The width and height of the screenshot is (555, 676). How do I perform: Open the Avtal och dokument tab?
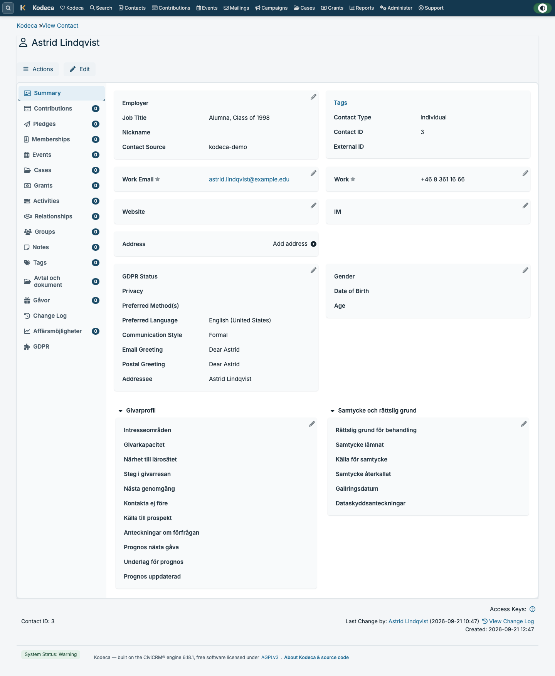click(x=62, y=282)
